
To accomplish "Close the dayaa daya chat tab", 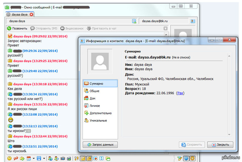I will tap(32, 14).
